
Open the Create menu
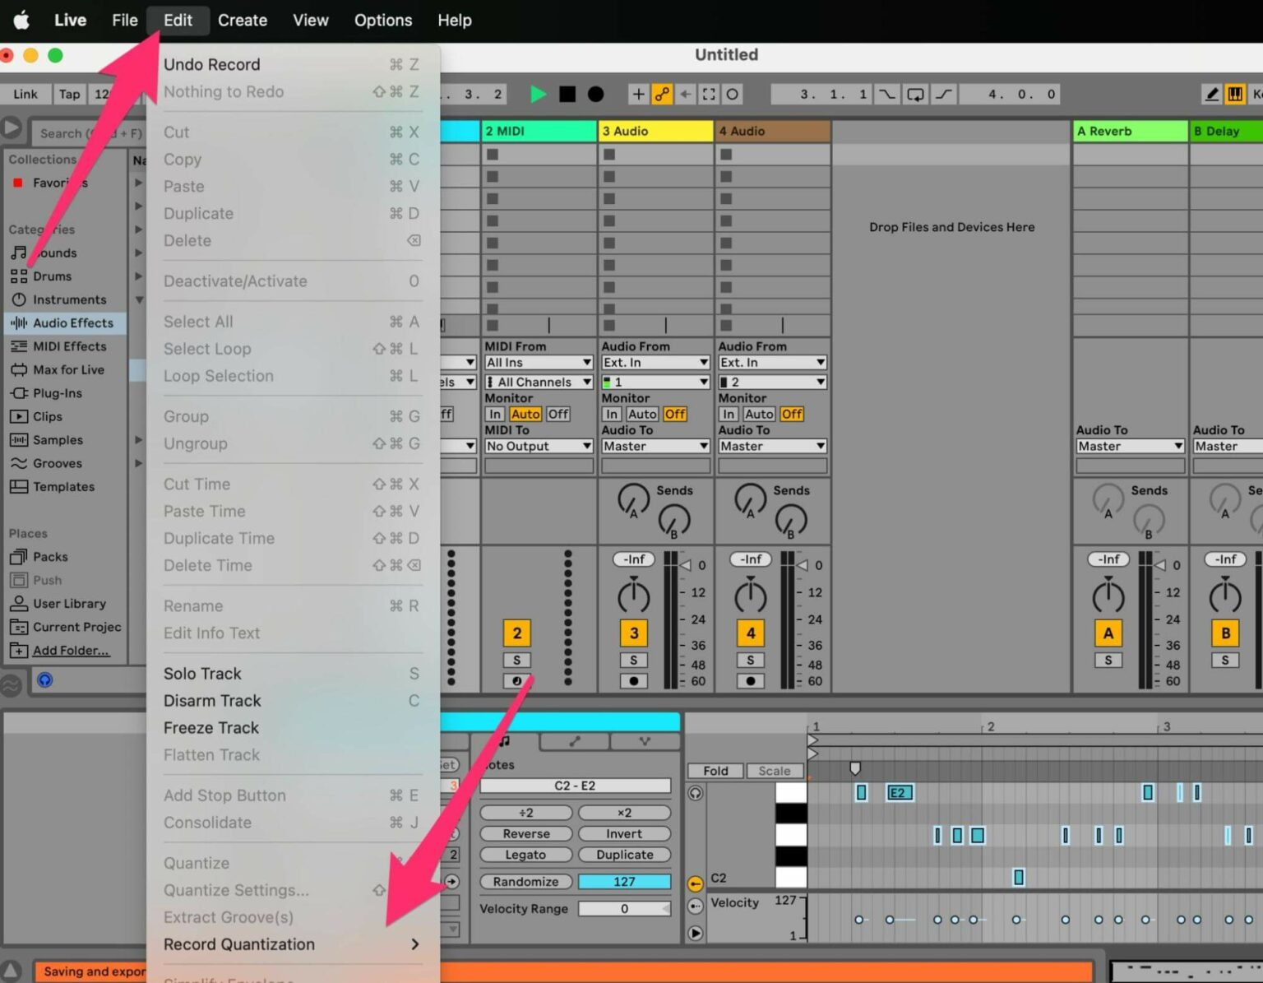click(x=242, y=20)
